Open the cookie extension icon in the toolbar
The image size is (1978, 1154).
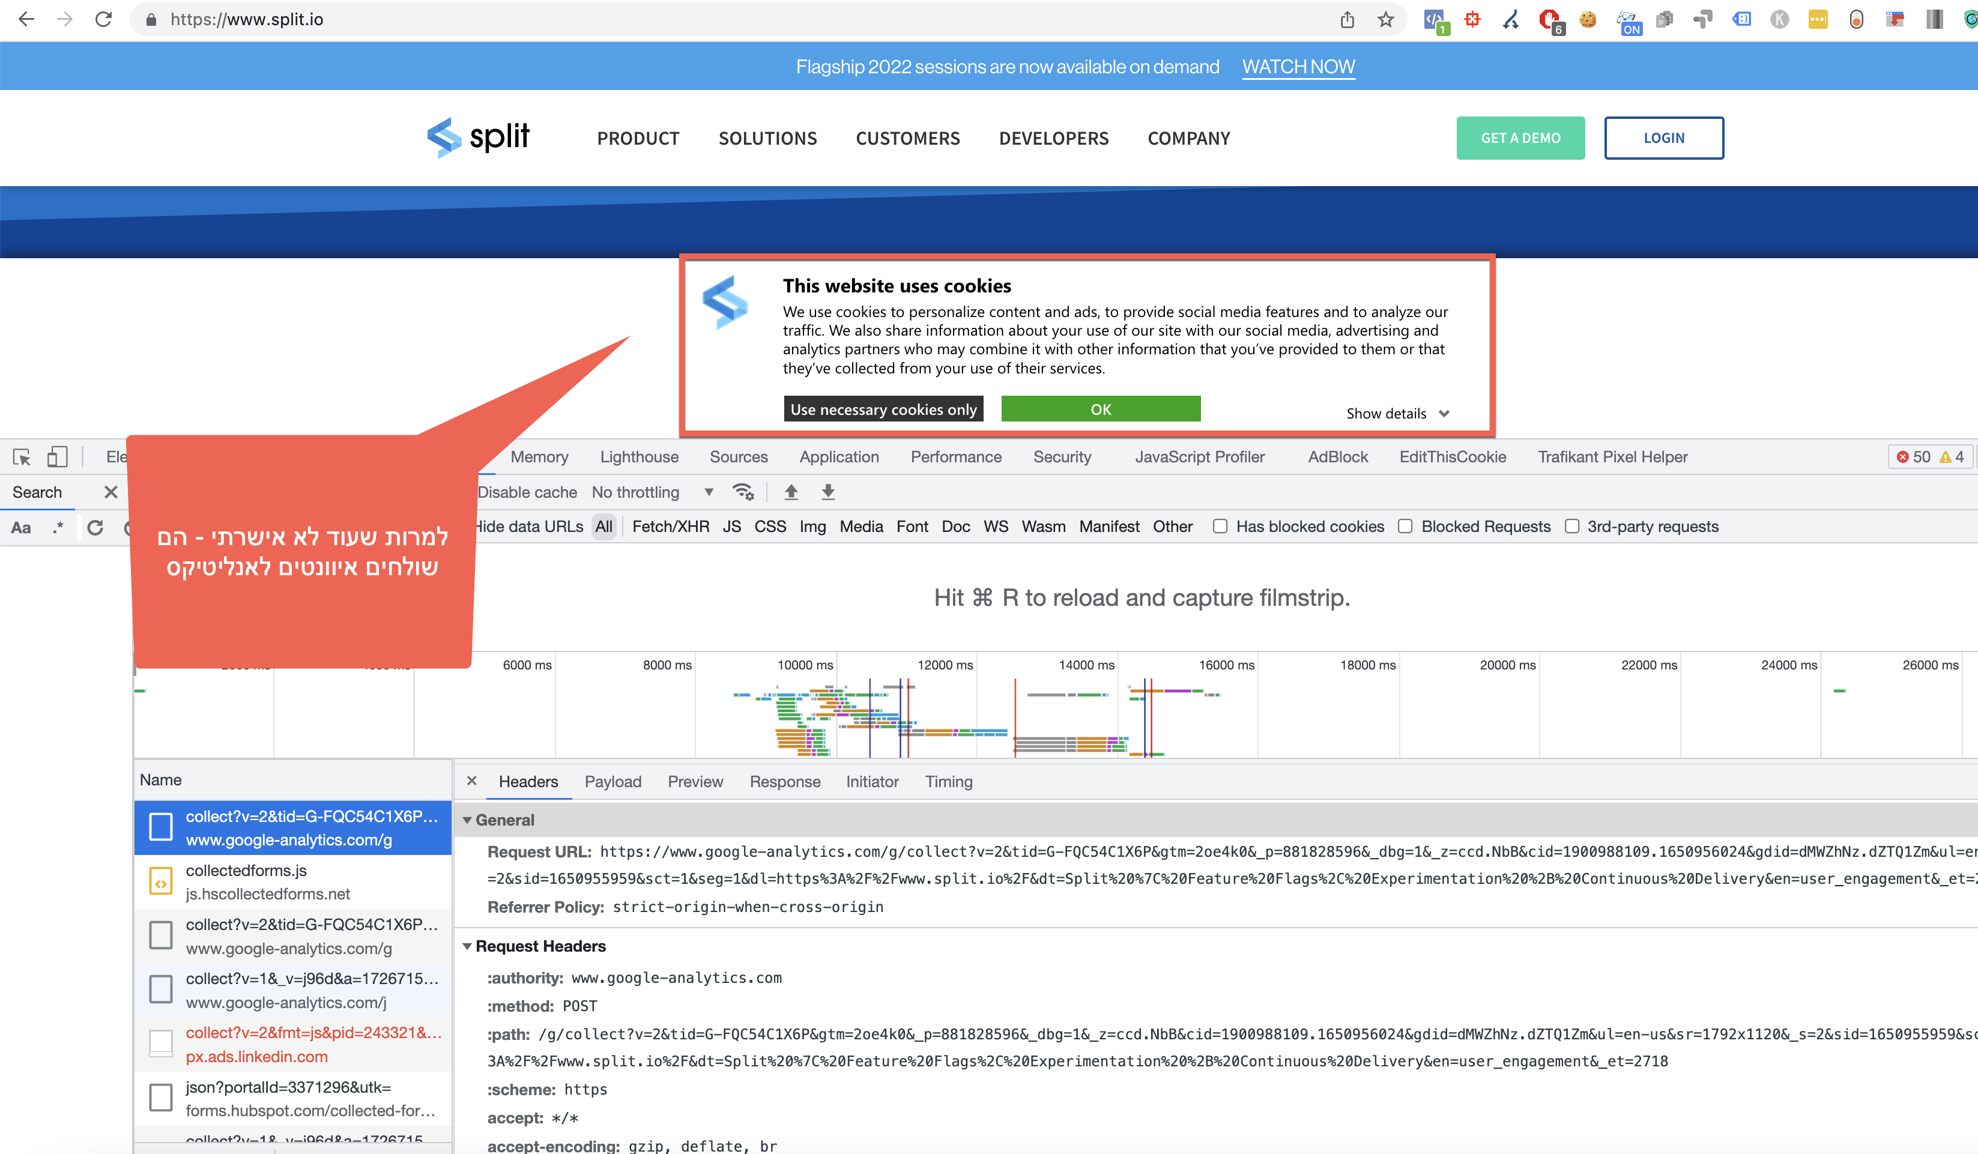coord(1587,20)
